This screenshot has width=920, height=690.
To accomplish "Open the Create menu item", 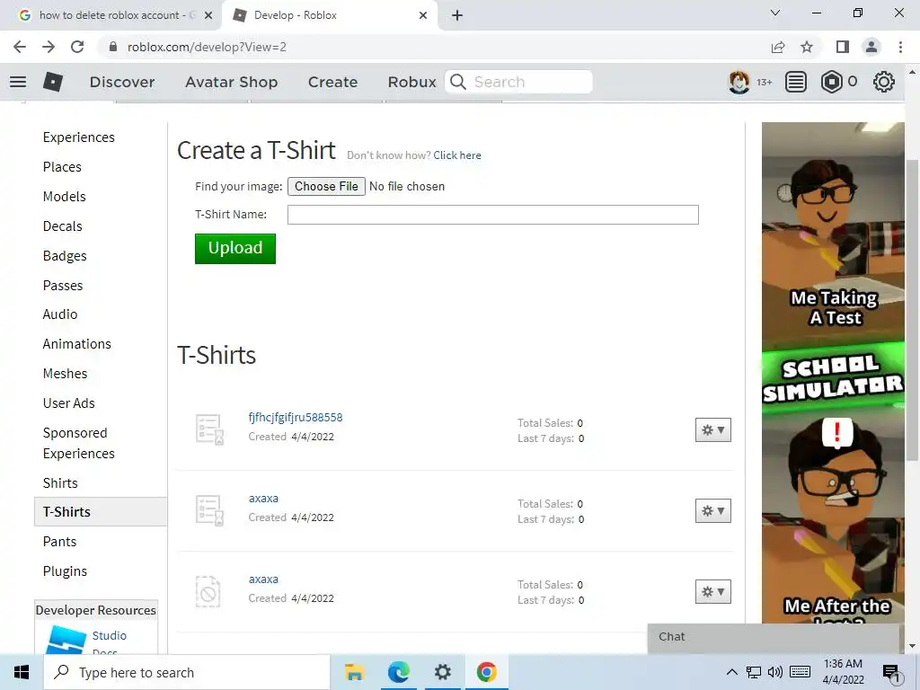I will [332, 82].
